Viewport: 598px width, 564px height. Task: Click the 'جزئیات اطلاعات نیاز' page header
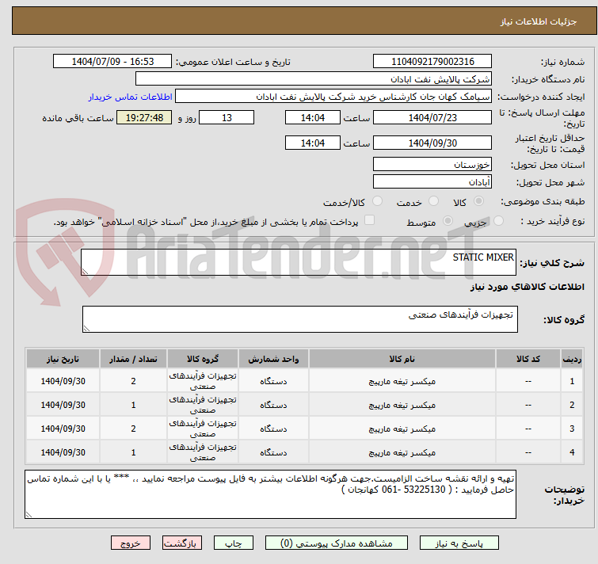pyautogui.click(x=538, y=21)
